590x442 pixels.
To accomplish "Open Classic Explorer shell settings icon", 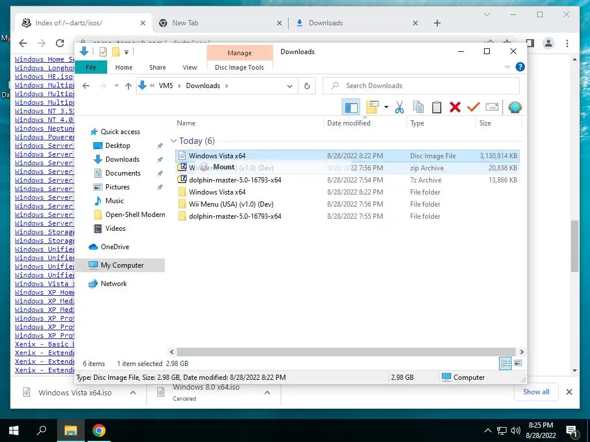I will (x=515, y=108).
